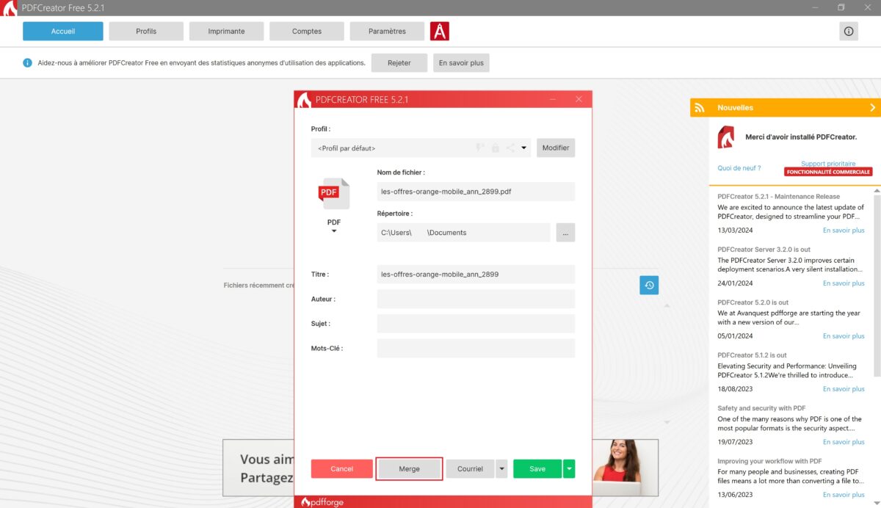The height and width of the screenshot is (508, 881).
Task: Click the red Architect logo icon in top bar
Action: [x=440, y=32]
